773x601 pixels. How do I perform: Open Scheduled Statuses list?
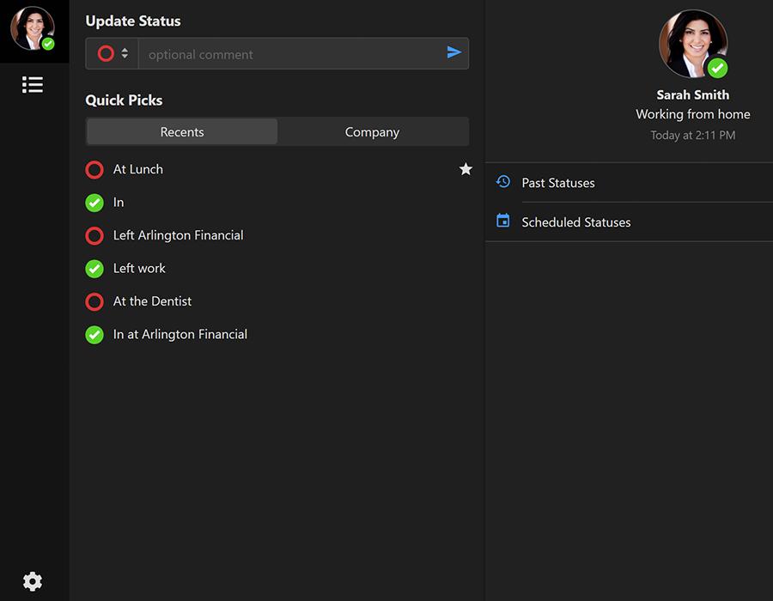pos(576,222)
